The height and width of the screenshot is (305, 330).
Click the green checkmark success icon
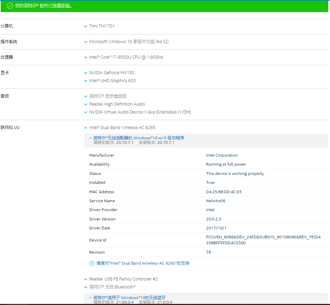(x=10, y=6)
